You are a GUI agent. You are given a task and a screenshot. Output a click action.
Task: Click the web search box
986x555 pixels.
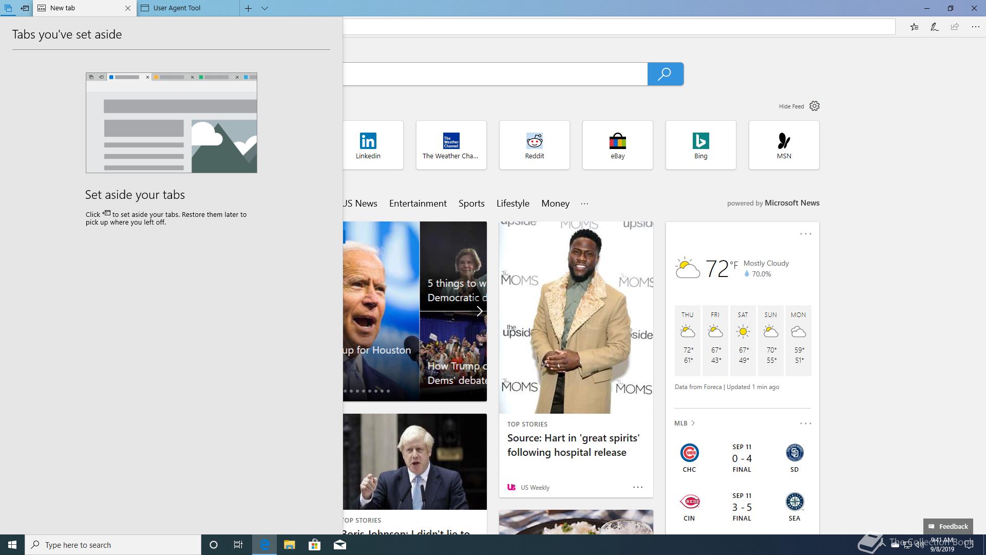(x=495, y=74)
